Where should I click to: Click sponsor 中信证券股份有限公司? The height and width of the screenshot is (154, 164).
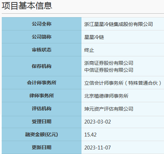coord(109,70)
